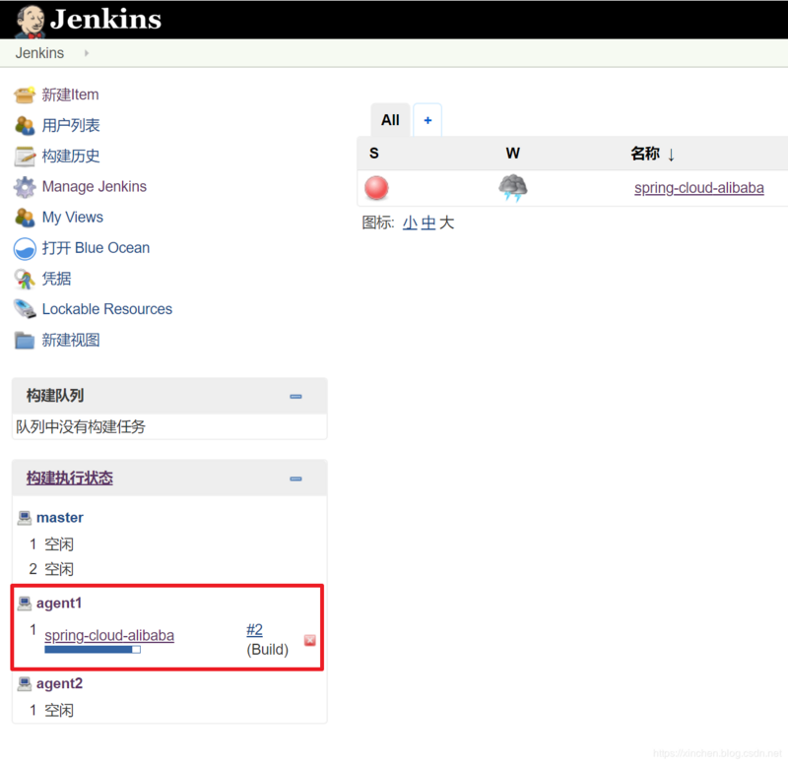Click the build progress bar under agent1
This screenshot has width=788, height=765.
(x=94, y=649)
